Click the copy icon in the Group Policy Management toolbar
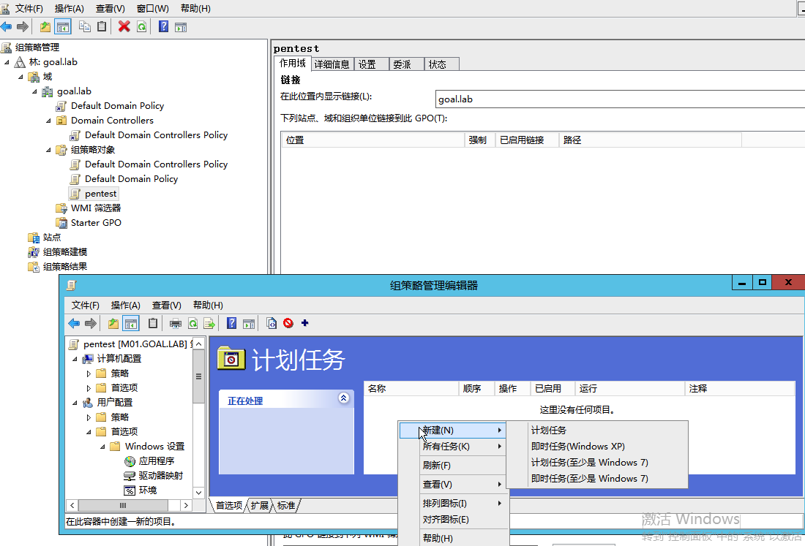805x546 pixels. coord(85,27)
